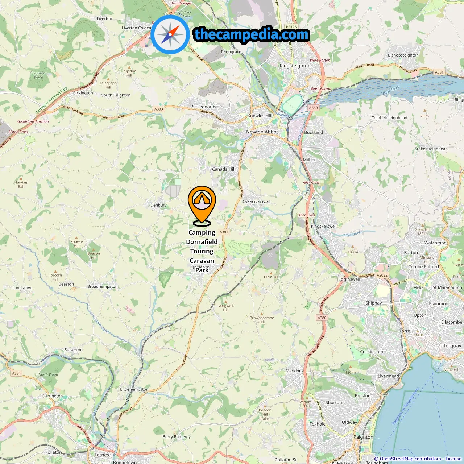Click the blue compass logo icon

click(x=170, y=34)
